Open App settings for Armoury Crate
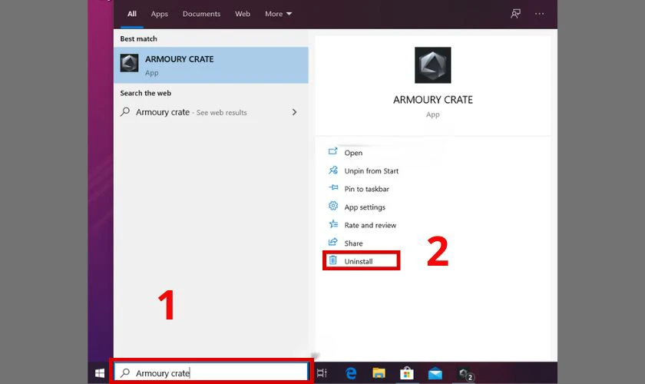The width and height of the screenshot is (645, 384). click(365, 207)
